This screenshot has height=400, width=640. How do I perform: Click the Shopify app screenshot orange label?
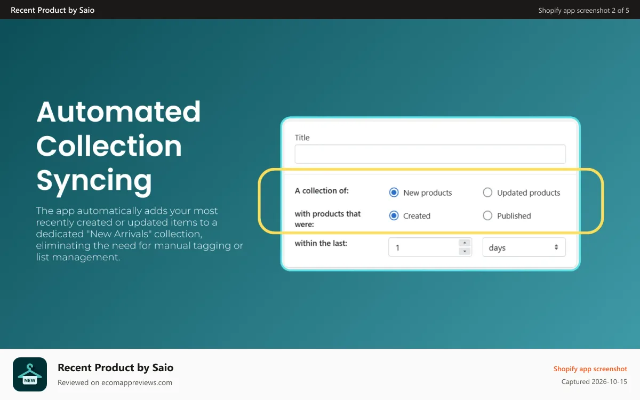coord(590,369)
